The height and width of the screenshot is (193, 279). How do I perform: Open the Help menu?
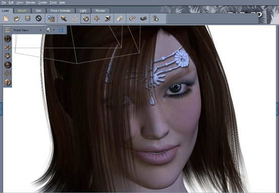click(x=62, y=3)
